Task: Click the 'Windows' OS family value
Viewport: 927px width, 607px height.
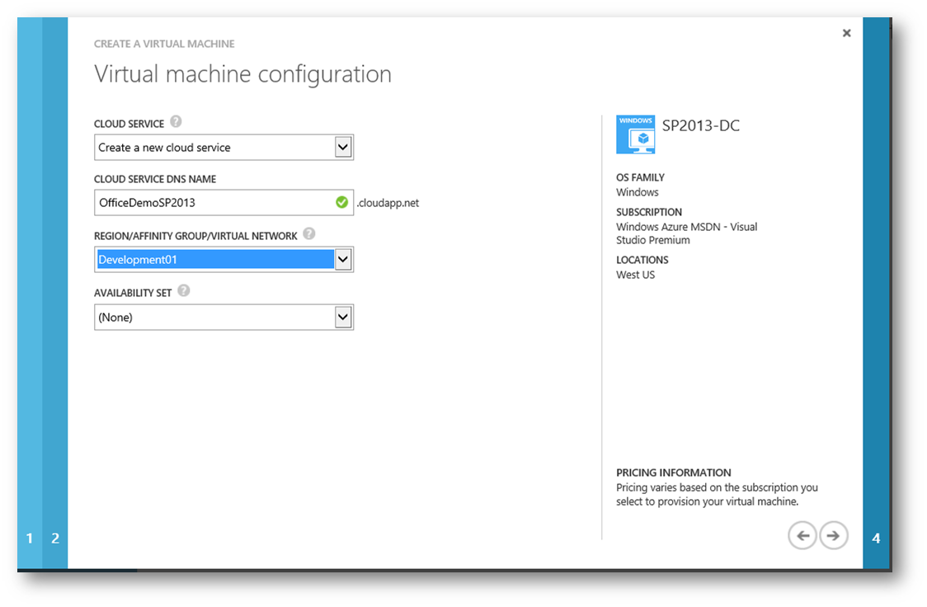Action: pyautogui.click(x=638, y=192)
